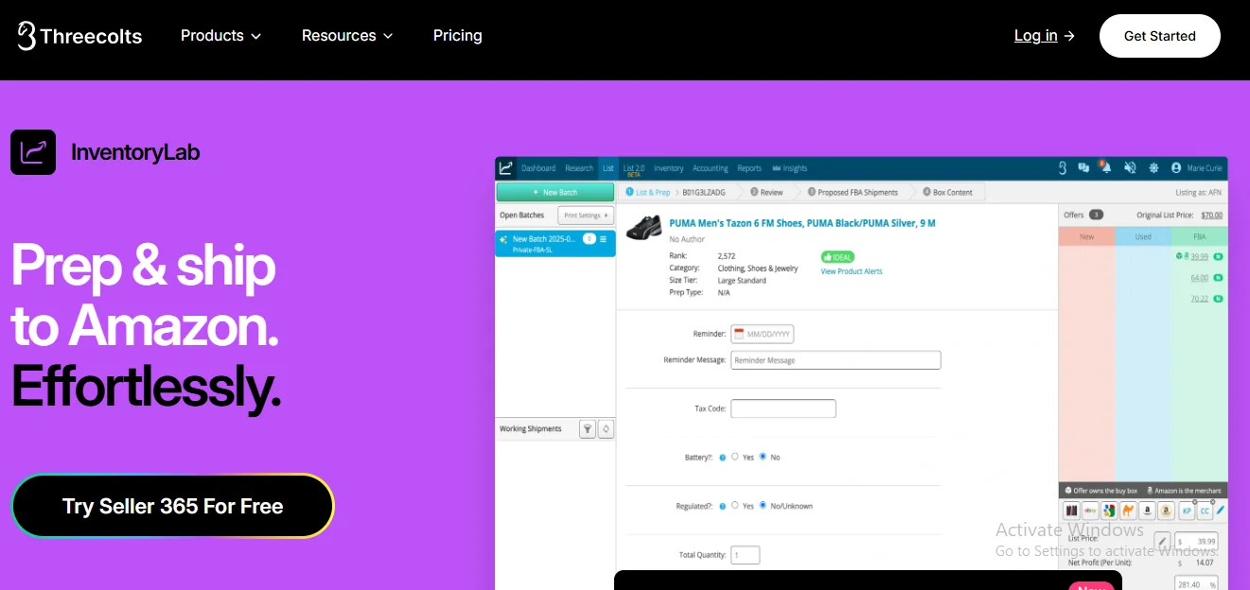Click into the Total Quantity field
The width and height of the screenshot is (1250, 590).
click(745, 555)
